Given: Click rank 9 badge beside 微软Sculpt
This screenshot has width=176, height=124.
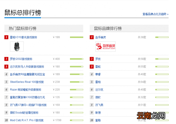Looking at the screenshot, I should point(6,113).
